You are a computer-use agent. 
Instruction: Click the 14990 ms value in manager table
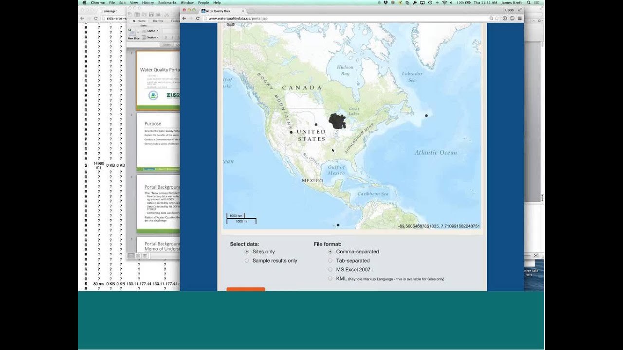tap(99, 165)
